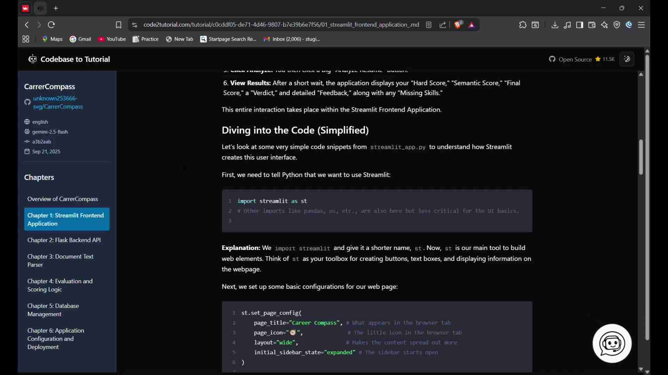Select Chapter 5: Database Management
Viewport: 668px width, 375px height.
click(x=53, y=310)
